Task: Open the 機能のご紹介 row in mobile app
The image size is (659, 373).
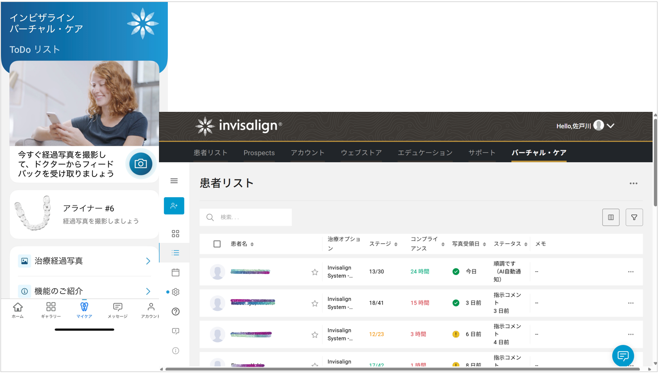Action: pyautogui.click(x=84, y=291)
